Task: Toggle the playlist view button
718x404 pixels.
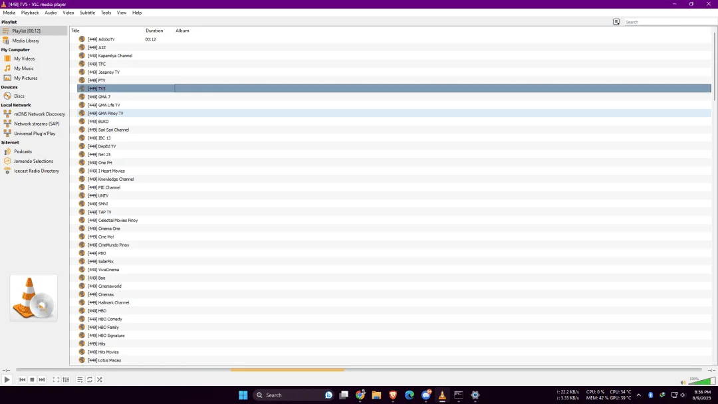Action: [80, 380]
